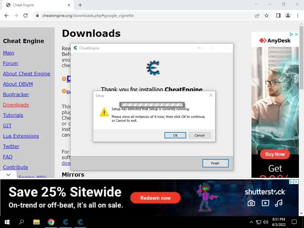Click the Shutterstock music icon

279,203
